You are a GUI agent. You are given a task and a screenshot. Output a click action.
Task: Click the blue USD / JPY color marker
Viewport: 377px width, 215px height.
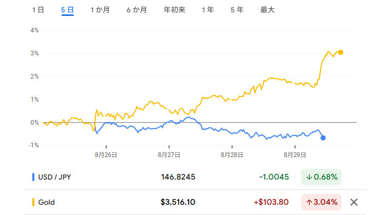pyautogui.click(x=33, y=177)
